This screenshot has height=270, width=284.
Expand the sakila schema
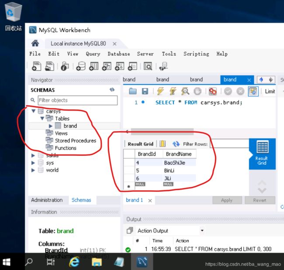click(33, 155)
